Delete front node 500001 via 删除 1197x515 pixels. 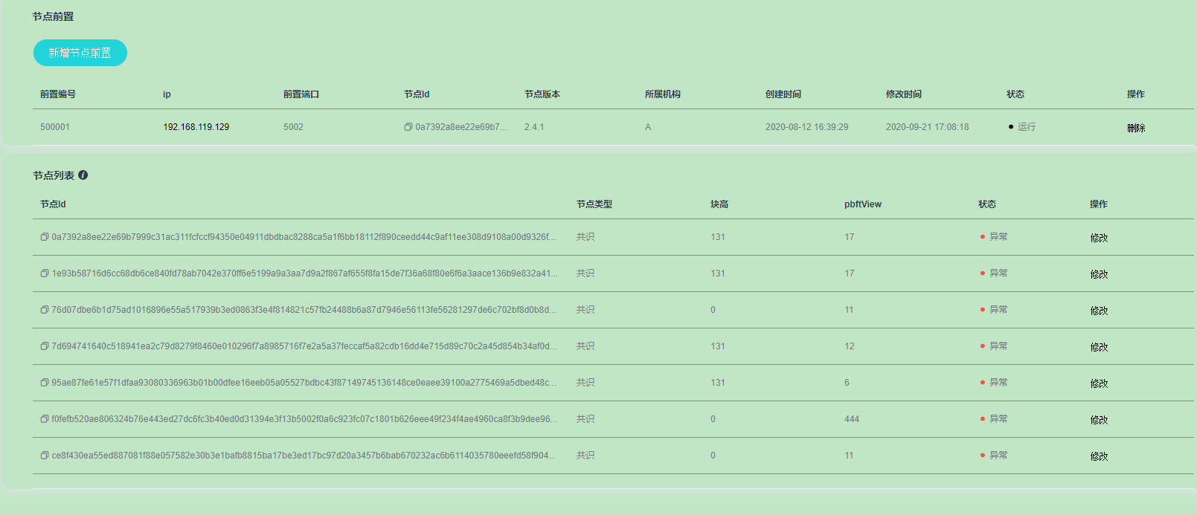point(1136,128)
